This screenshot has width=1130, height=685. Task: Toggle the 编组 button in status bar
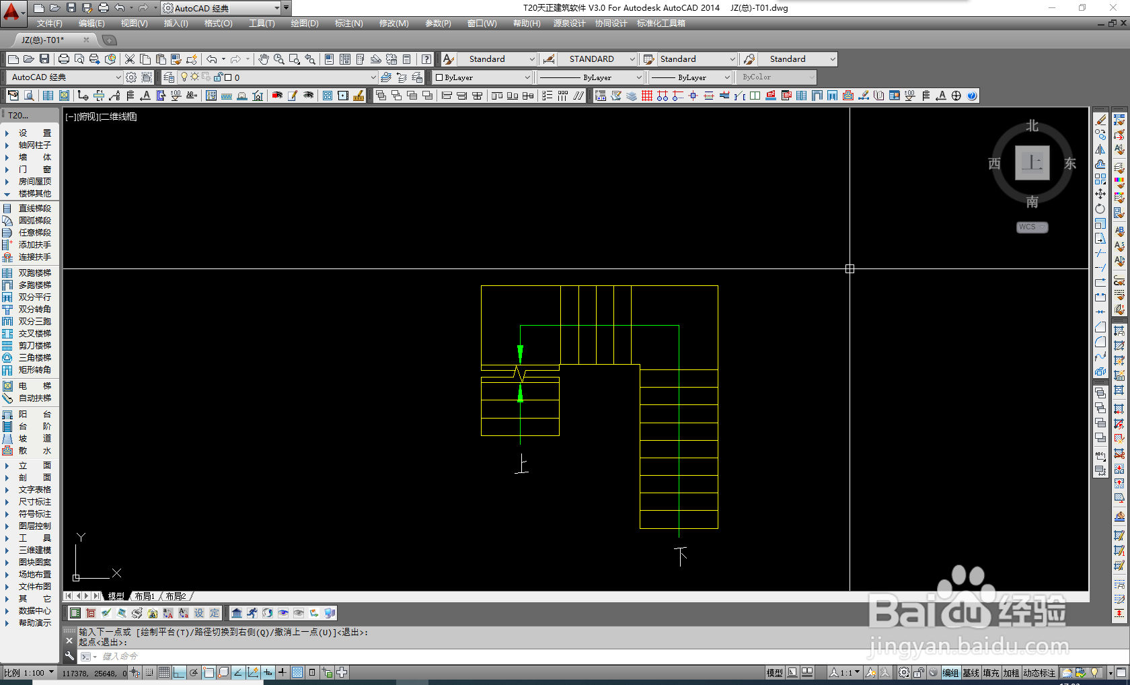click(x=950, y=673)
